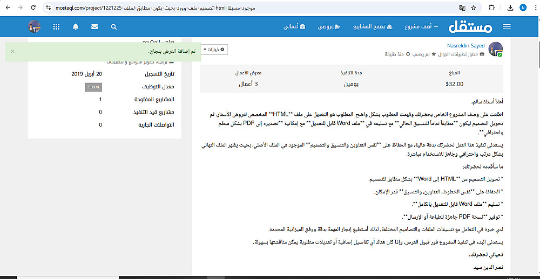
Task: Click مشاريع قيد التنفيذ label
Action: click(x=153, y=112)
